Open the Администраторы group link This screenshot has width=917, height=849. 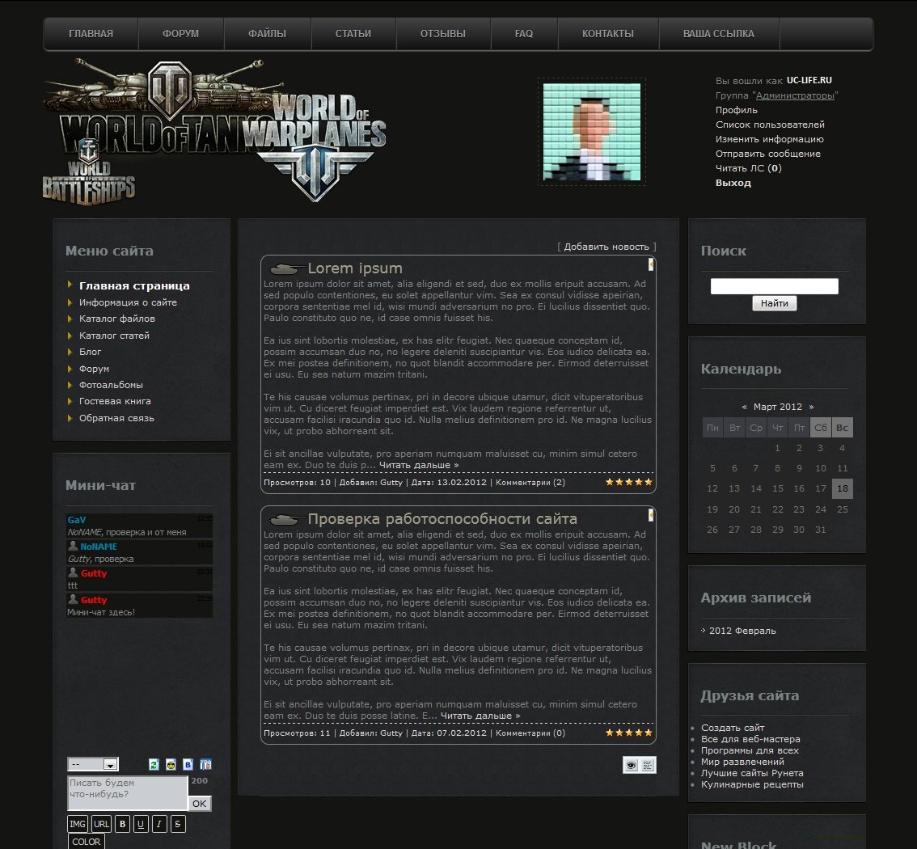pos(795,95)
